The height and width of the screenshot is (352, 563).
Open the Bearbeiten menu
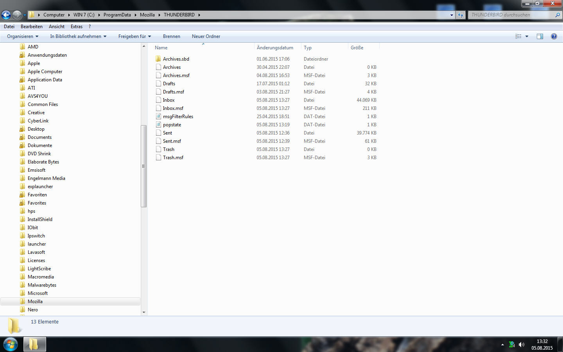click(x=32, y=27)
